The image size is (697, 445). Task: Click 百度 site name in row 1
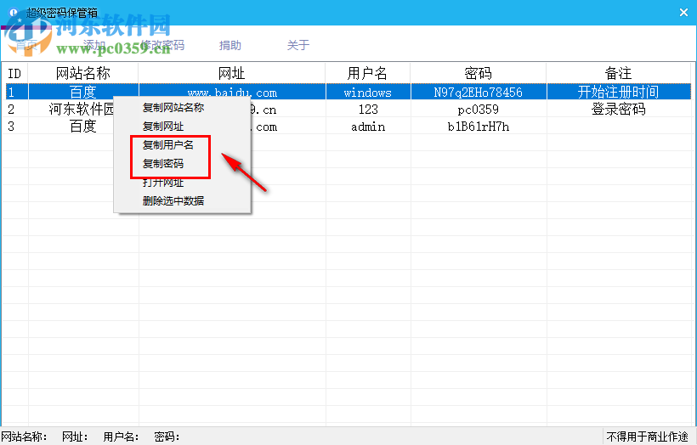(x=83, y=92)
